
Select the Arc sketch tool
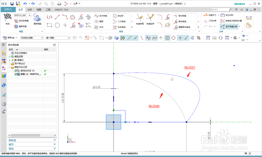65,17
